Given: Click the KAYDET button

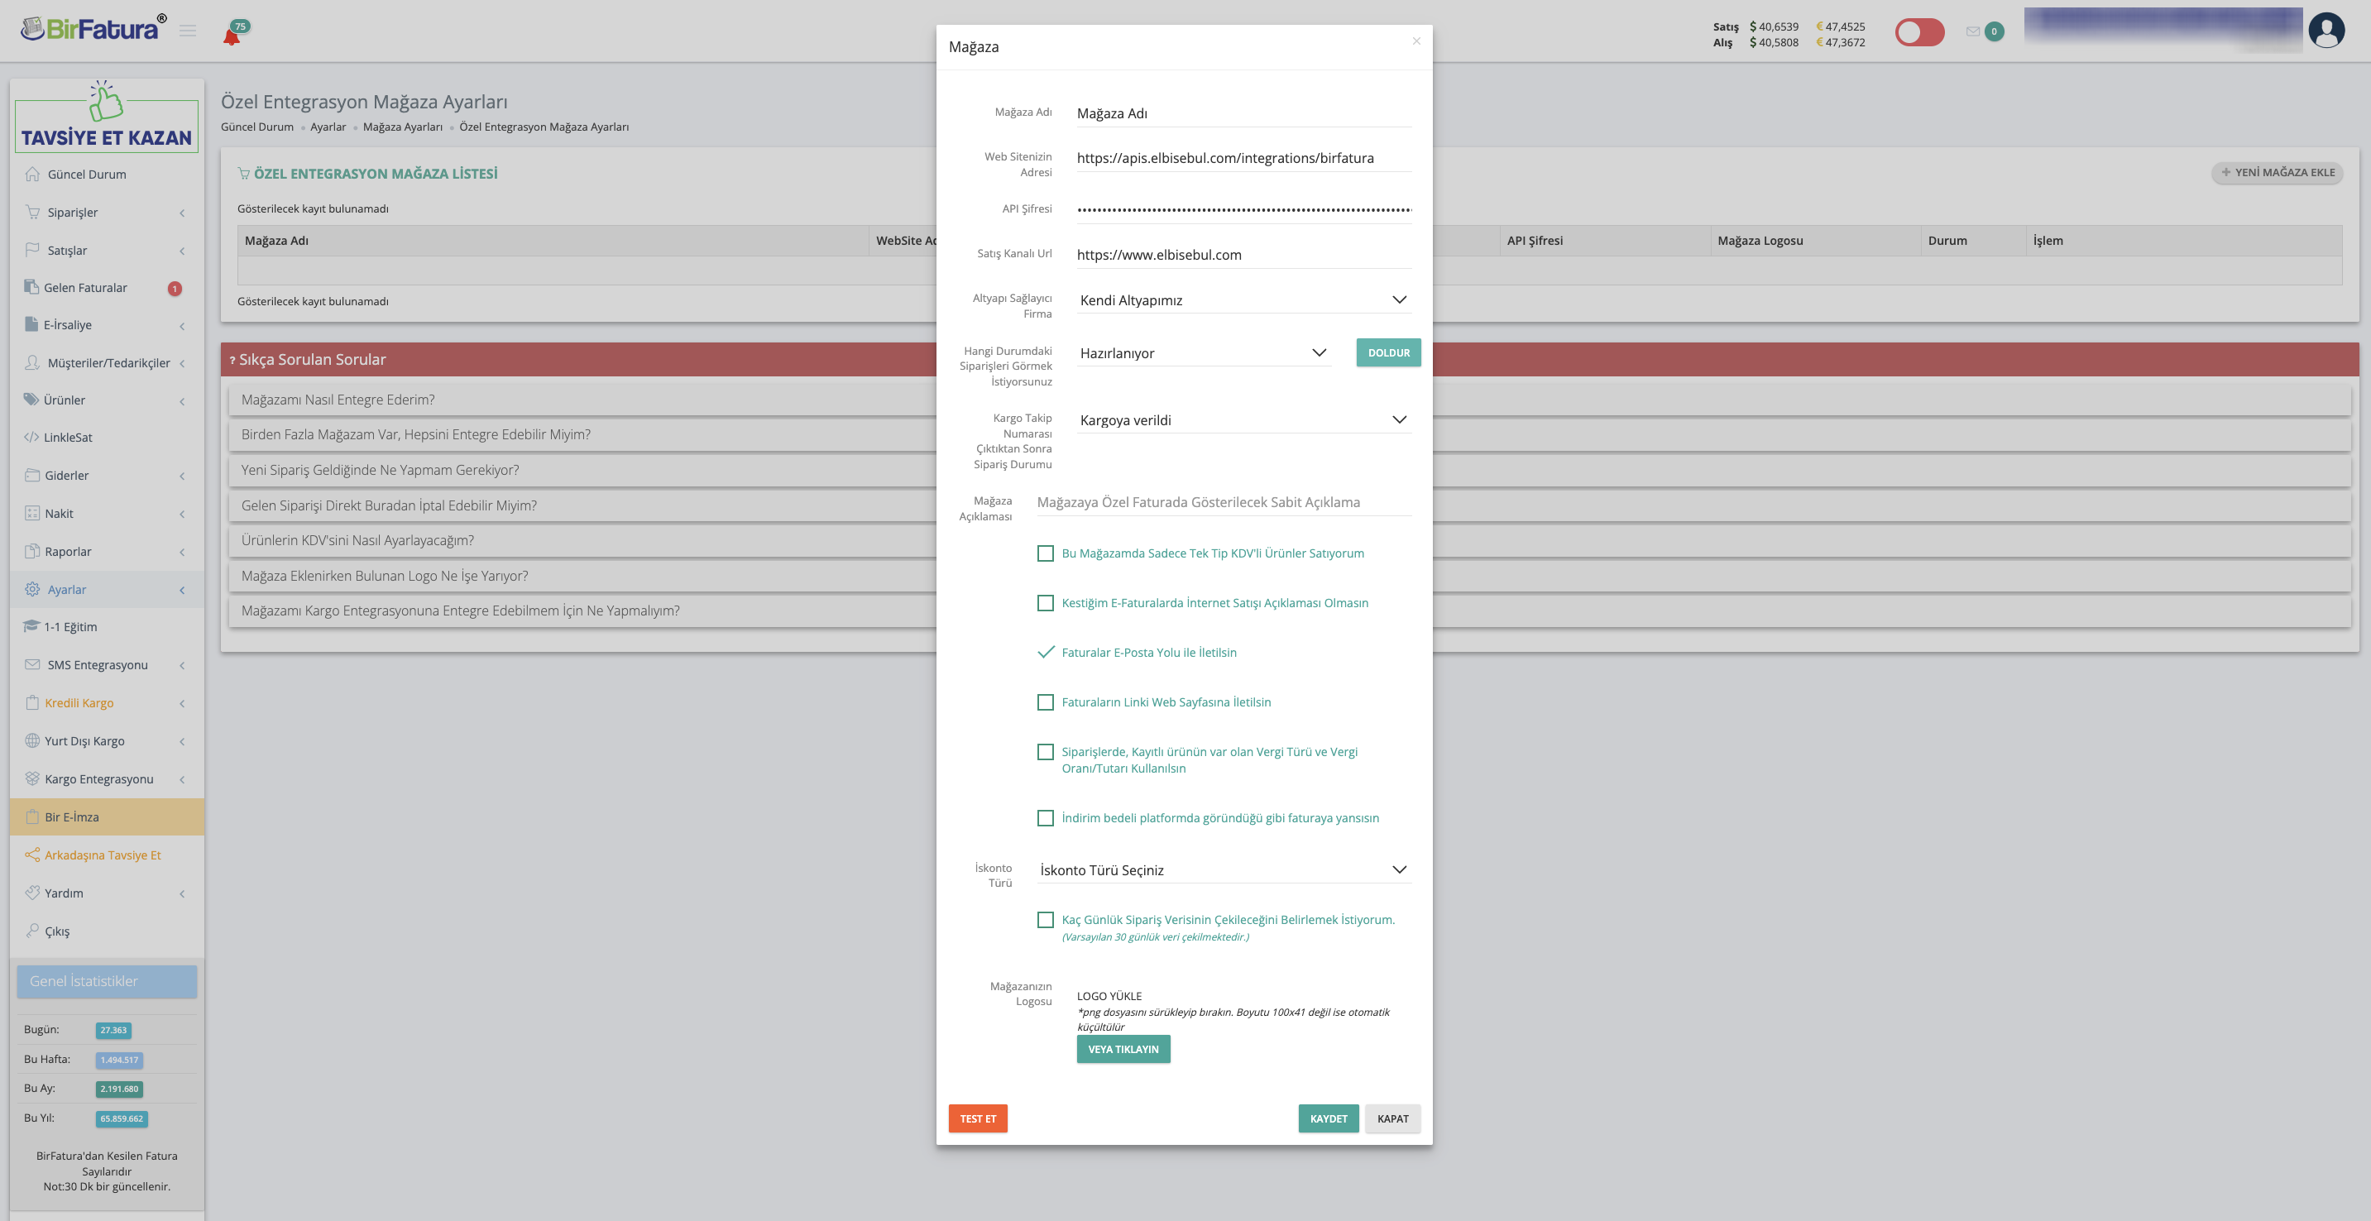Looking at the screenshot, I should pos(1327,1118).
